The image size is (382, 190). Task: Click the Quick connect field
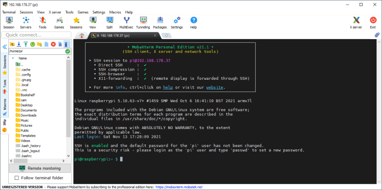[x=36, y=35]
